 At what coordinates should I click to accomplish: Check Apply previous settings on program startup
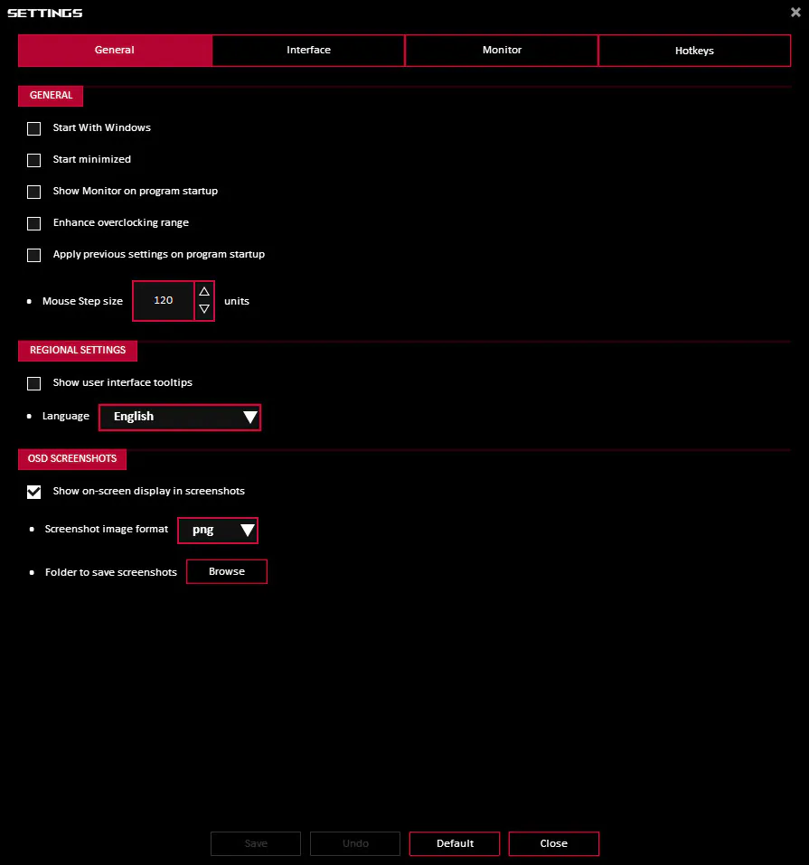(x=34, y=255)
